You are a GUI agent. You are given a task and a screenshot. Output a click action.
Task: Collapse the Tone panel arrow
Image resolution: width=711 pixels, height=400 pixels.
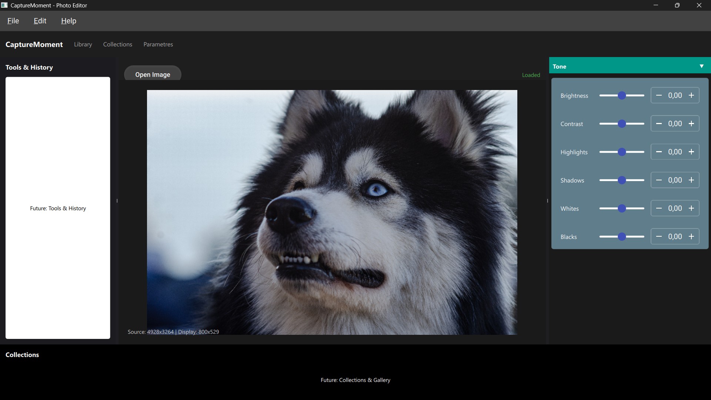701,66
